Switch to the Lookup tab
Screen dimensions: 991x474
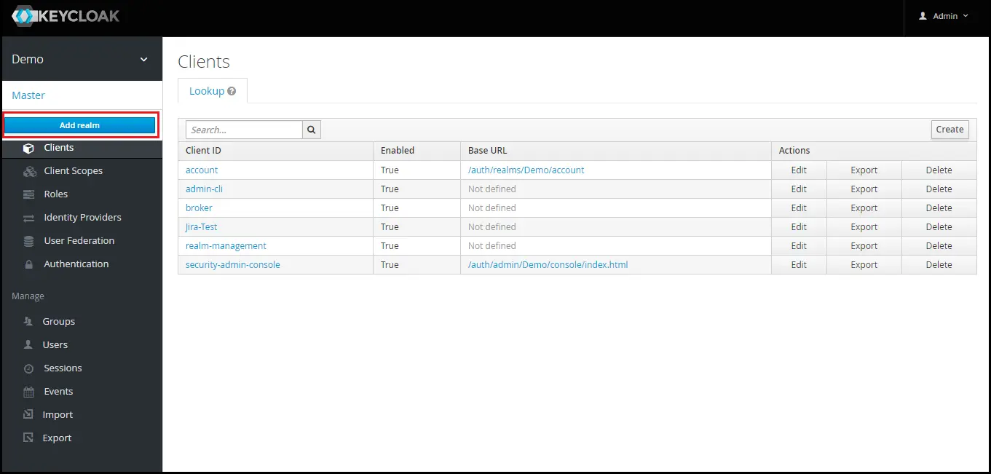point(208,90)
